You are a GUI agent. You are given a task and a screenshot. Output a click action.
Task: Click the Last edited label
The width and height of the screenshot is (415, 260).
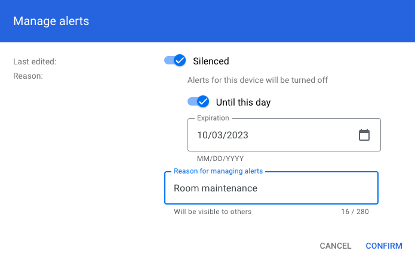pyautogui.click(x=35, y=61)
